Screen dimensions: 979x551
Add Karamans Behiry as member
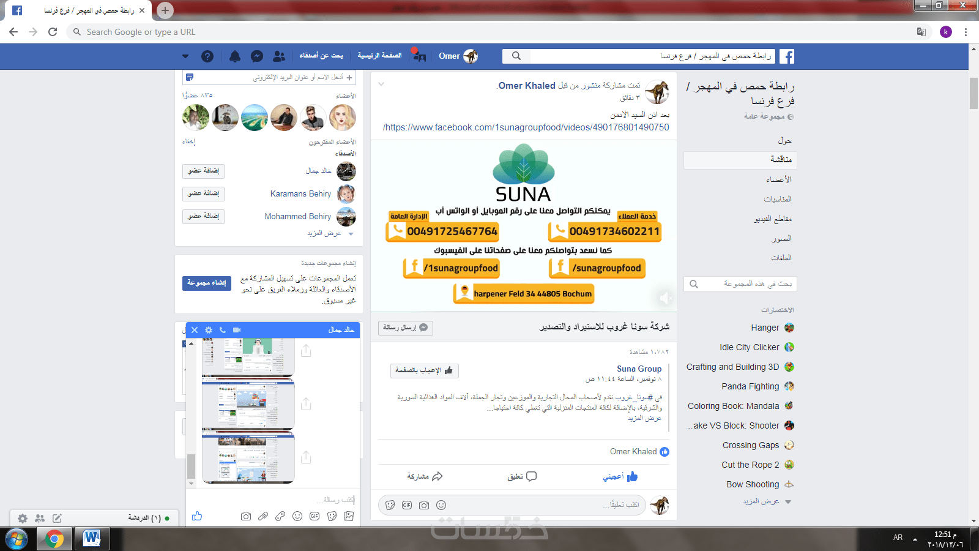(204, 193)
